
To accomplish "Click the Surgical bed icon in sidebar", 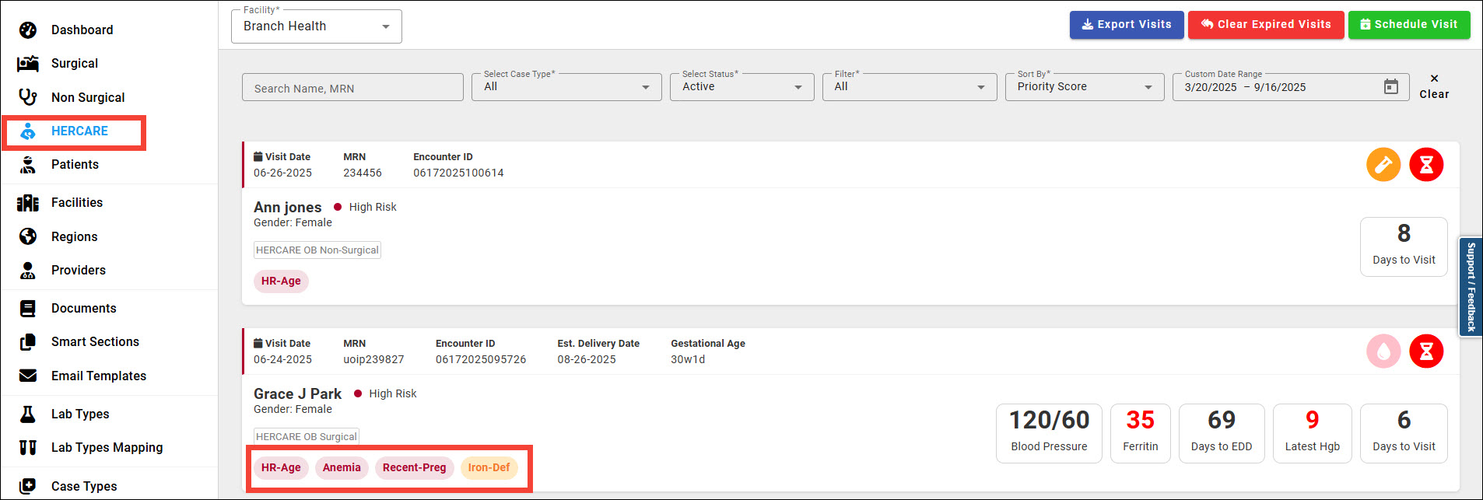I will [x=28, y=64].
